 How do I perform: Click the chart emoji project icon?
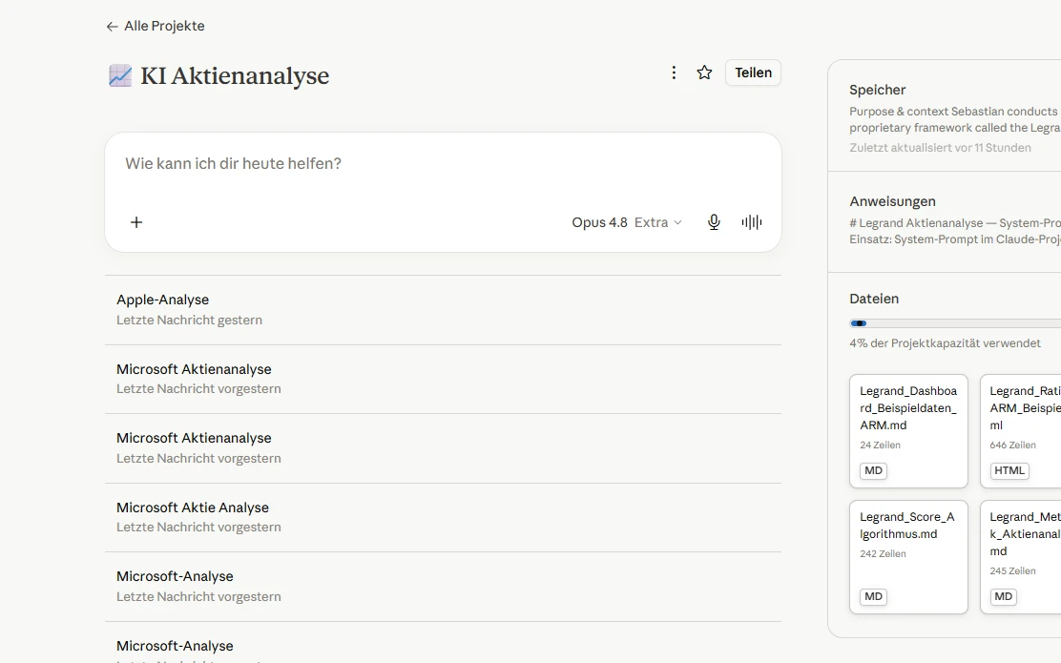point(120,75)
